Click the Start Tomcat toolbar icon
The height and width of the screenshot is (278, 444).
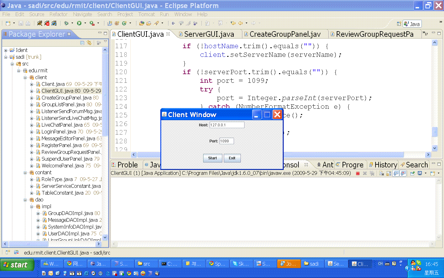pyautogui.click(x=39, y=23)
